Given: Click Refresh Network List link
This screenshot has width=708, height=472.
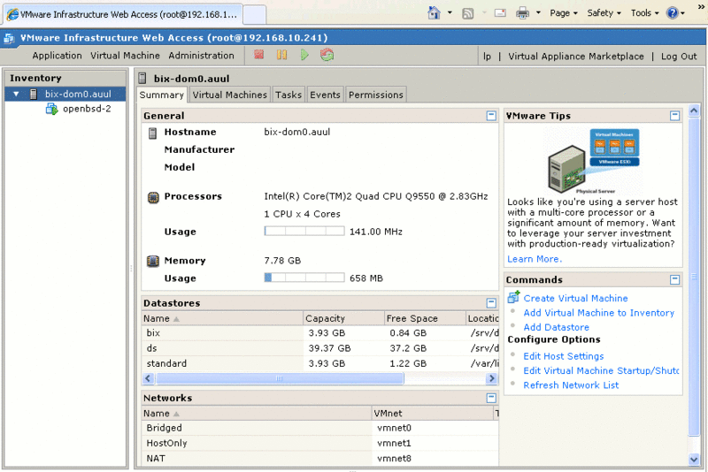Looking at the screenshot, I should [571, 385].
